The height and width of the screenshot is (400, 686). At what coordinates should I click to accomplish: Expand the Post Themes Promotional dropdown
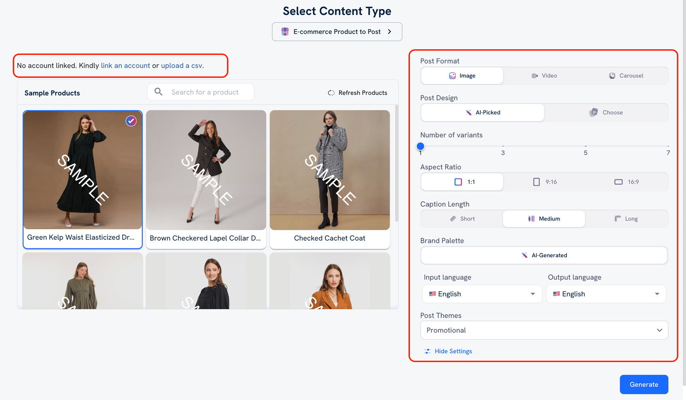pos(544,330)
